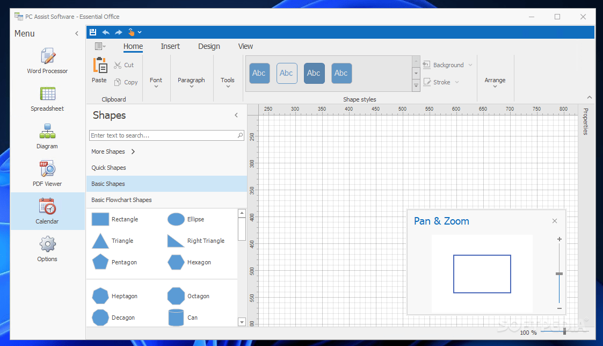This screenshot has width=603, height=346.
Task: Save the document via the toolbar
Action: [93, 32]
